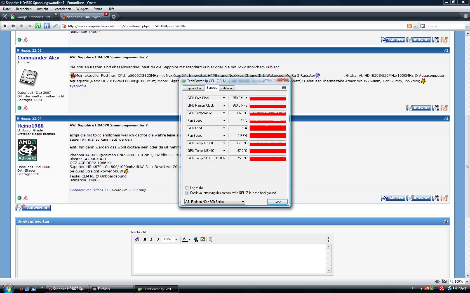Click the fast-forward navigation arrow

pyautogui.click(x=30, y=26)
